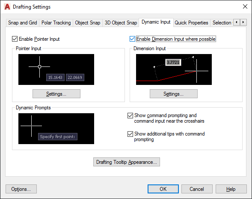The width and height of the screenshot is (252, 199).
Task: Click the left tab scroll arrow
Action: [x=237, y=22]
